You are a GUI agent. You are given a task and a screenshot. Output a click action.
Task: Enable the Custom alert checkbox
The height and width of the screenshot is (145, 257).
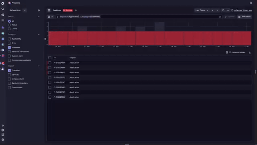[9, 56]
